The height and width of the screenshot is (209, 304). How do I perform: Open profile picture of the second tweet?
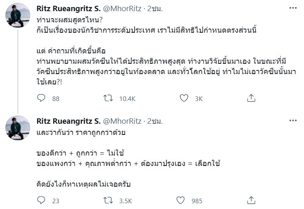coord(18,128)
